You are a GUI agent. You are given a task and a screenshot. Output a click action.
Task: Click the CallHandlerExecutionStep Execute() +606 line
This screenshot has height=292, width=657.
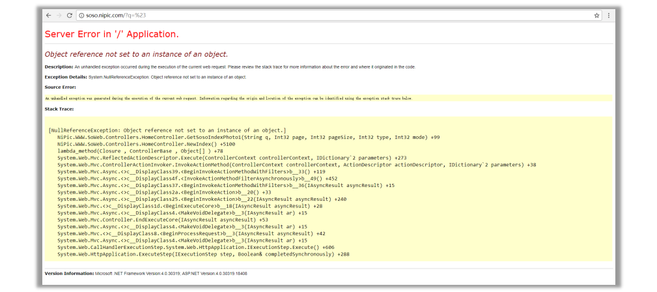[x=196, y=247]
